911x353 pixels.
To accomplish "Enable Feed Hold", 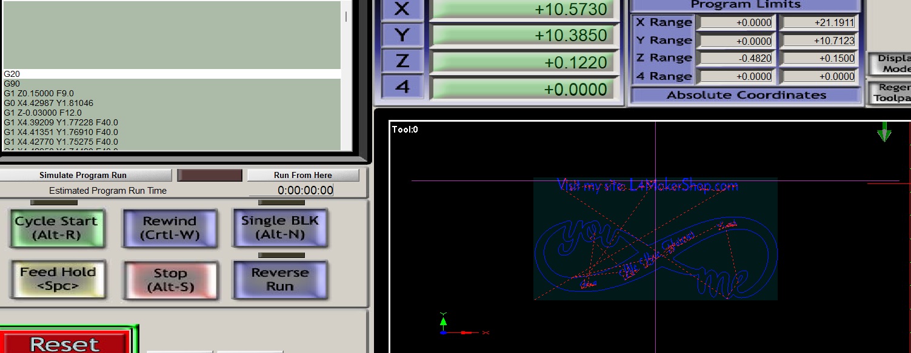I will pyautogui.click(x=56, y=279).
